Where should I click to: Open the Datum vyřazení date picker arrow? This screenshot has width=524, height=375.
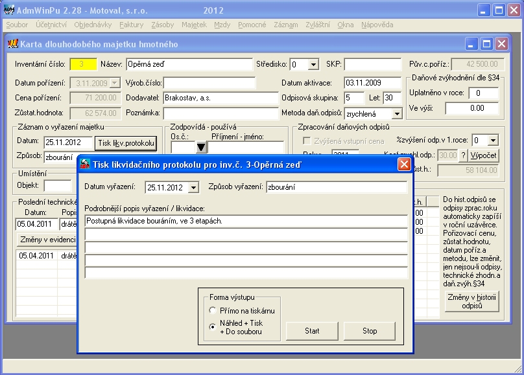click(x=193, y=188)
